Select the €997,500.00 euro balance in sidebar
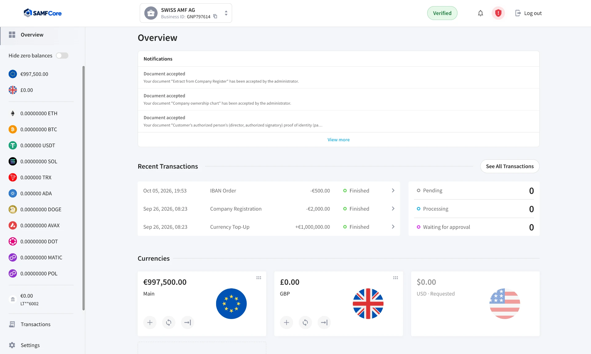The width and height of the screenshot is (591, 354). tap(28, 74)
